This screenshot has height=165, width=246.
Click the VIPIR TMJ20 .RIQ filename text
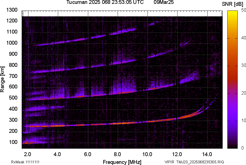[x=194, y=162]
